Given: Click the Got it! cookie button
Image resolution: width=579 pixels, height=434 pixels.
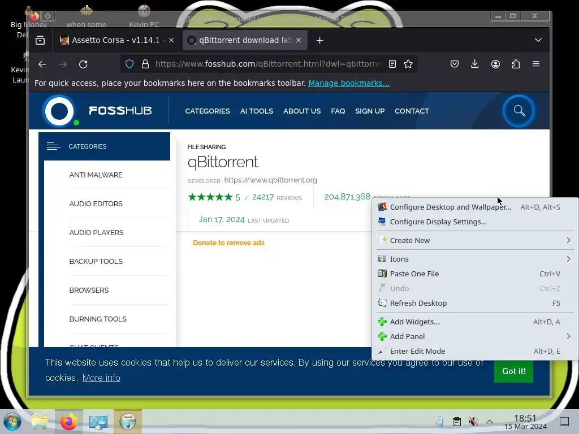Looking at the screenshot, I should pos(513,371).
